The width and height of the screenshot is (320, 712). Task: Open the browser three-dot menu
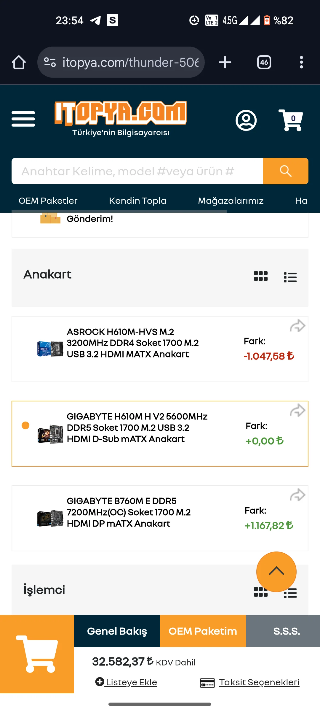click(301, 62)
